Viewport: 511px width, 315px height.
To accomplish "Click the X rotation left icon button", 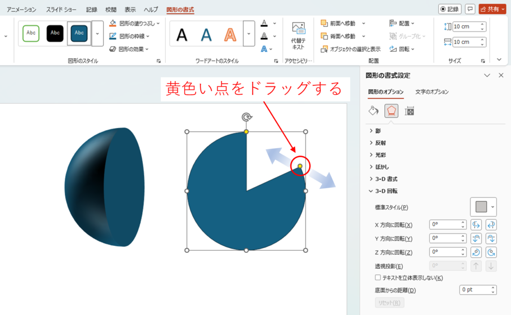I will [x=476, y=225].
